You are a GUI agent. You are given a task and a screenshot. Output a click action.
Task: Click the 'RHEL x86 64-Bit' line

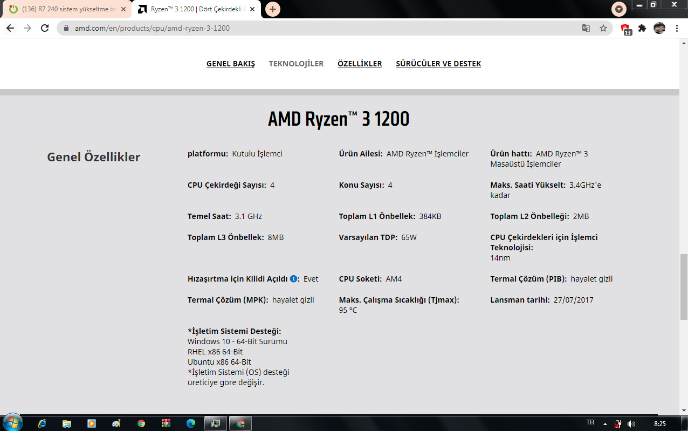point(215,352)
